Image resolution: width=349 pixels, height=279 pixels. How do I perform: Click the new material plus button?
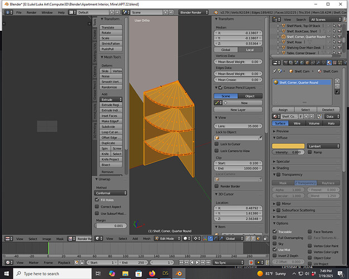pos(306,117)
